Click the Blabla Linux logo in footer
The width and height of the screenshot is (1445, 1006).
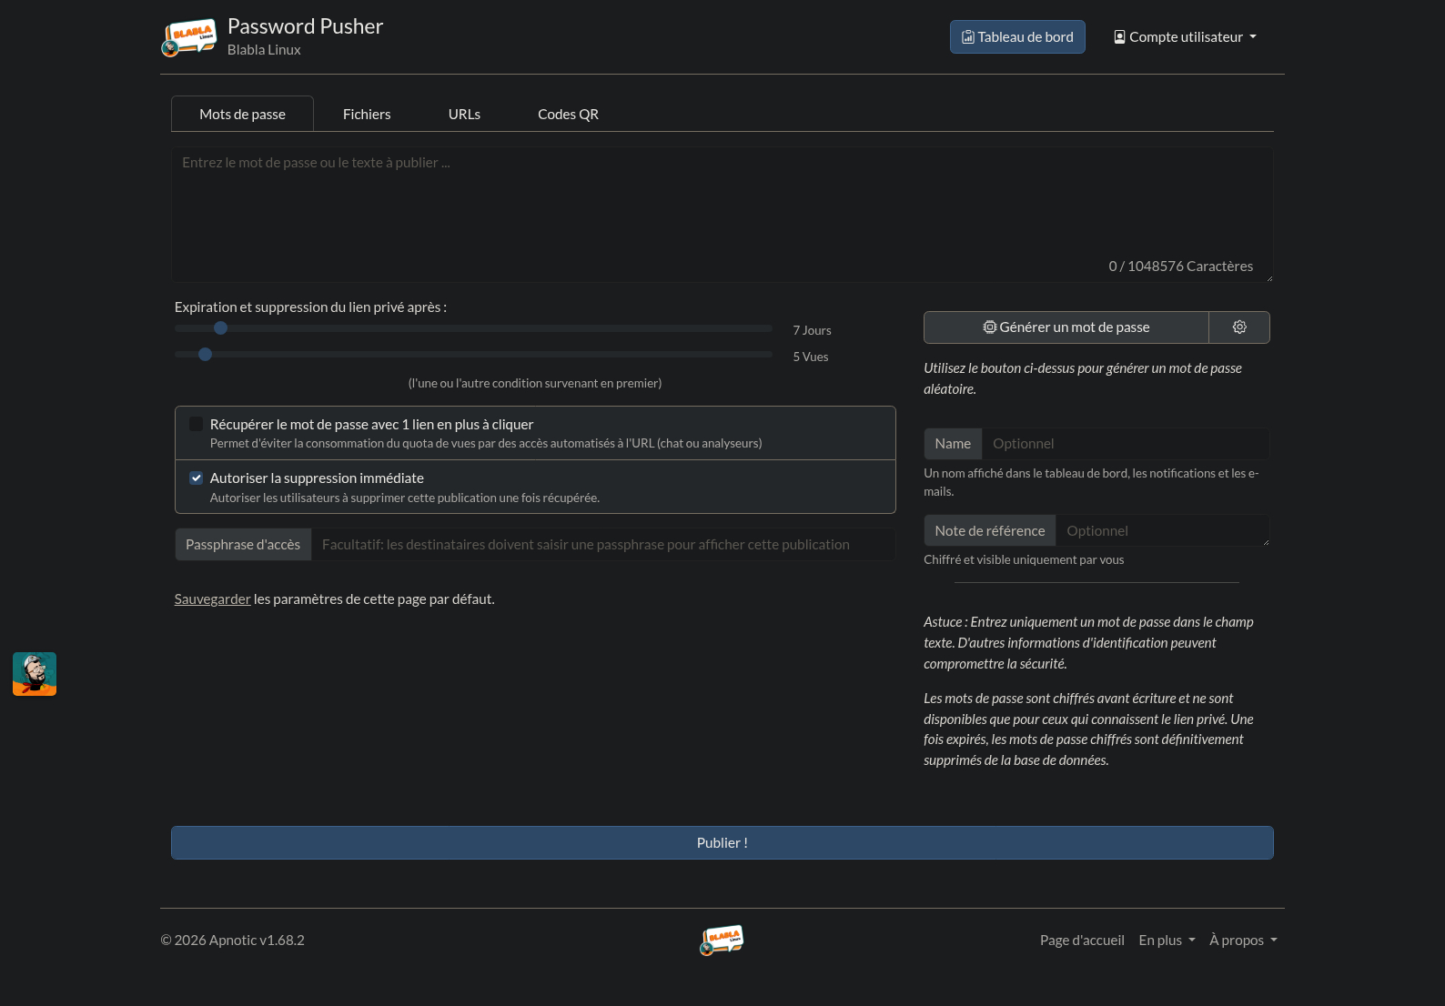[x=722, y=940]
